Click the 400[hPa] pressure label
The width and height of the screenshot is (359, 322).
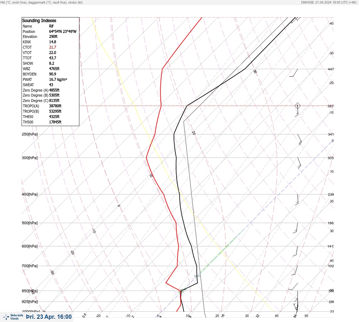(30, 194)
